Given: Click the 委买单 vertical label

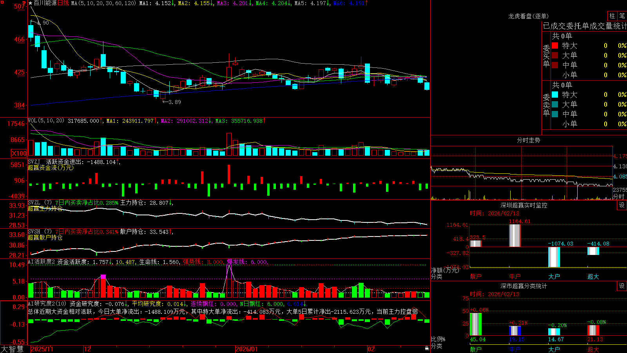Looking at the screenshot, I should [546, 56].
